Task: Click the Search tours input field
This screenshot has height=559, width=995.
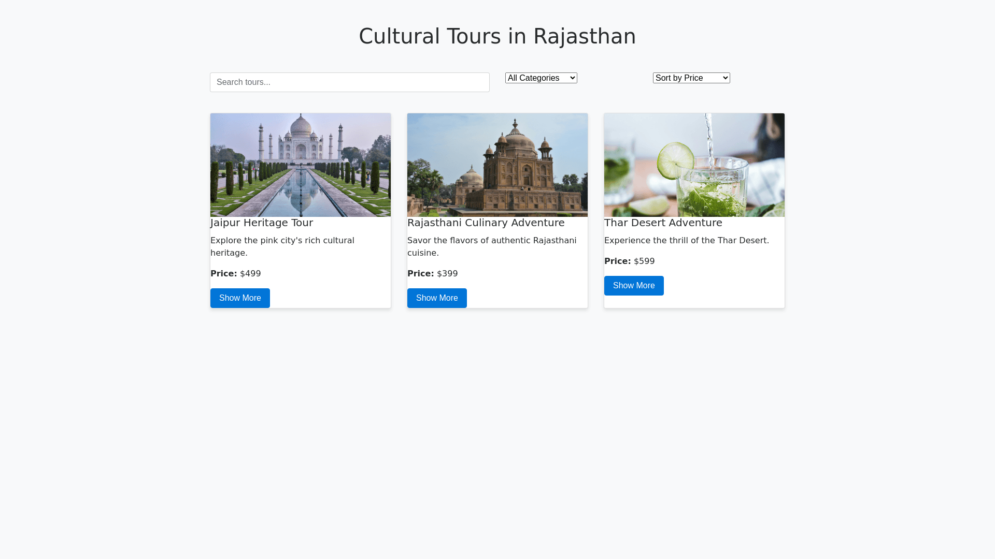Action: 349,82
